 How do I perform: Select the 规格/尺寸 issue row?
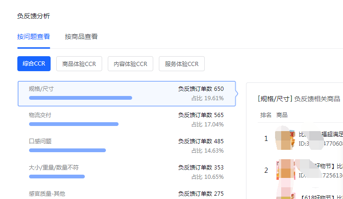pyautogui.click(x=127, y=93)
